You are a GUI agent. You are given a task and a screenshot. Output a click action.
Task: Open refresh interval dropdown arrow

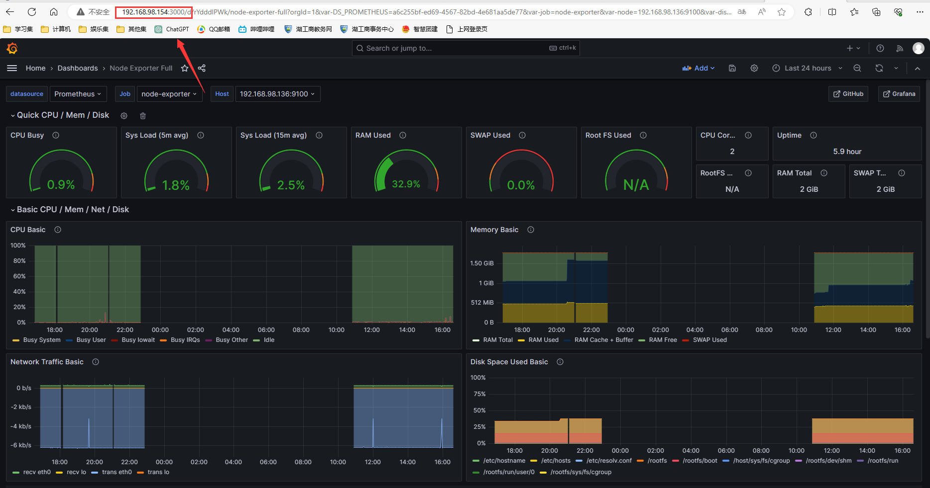pos(896,68)
